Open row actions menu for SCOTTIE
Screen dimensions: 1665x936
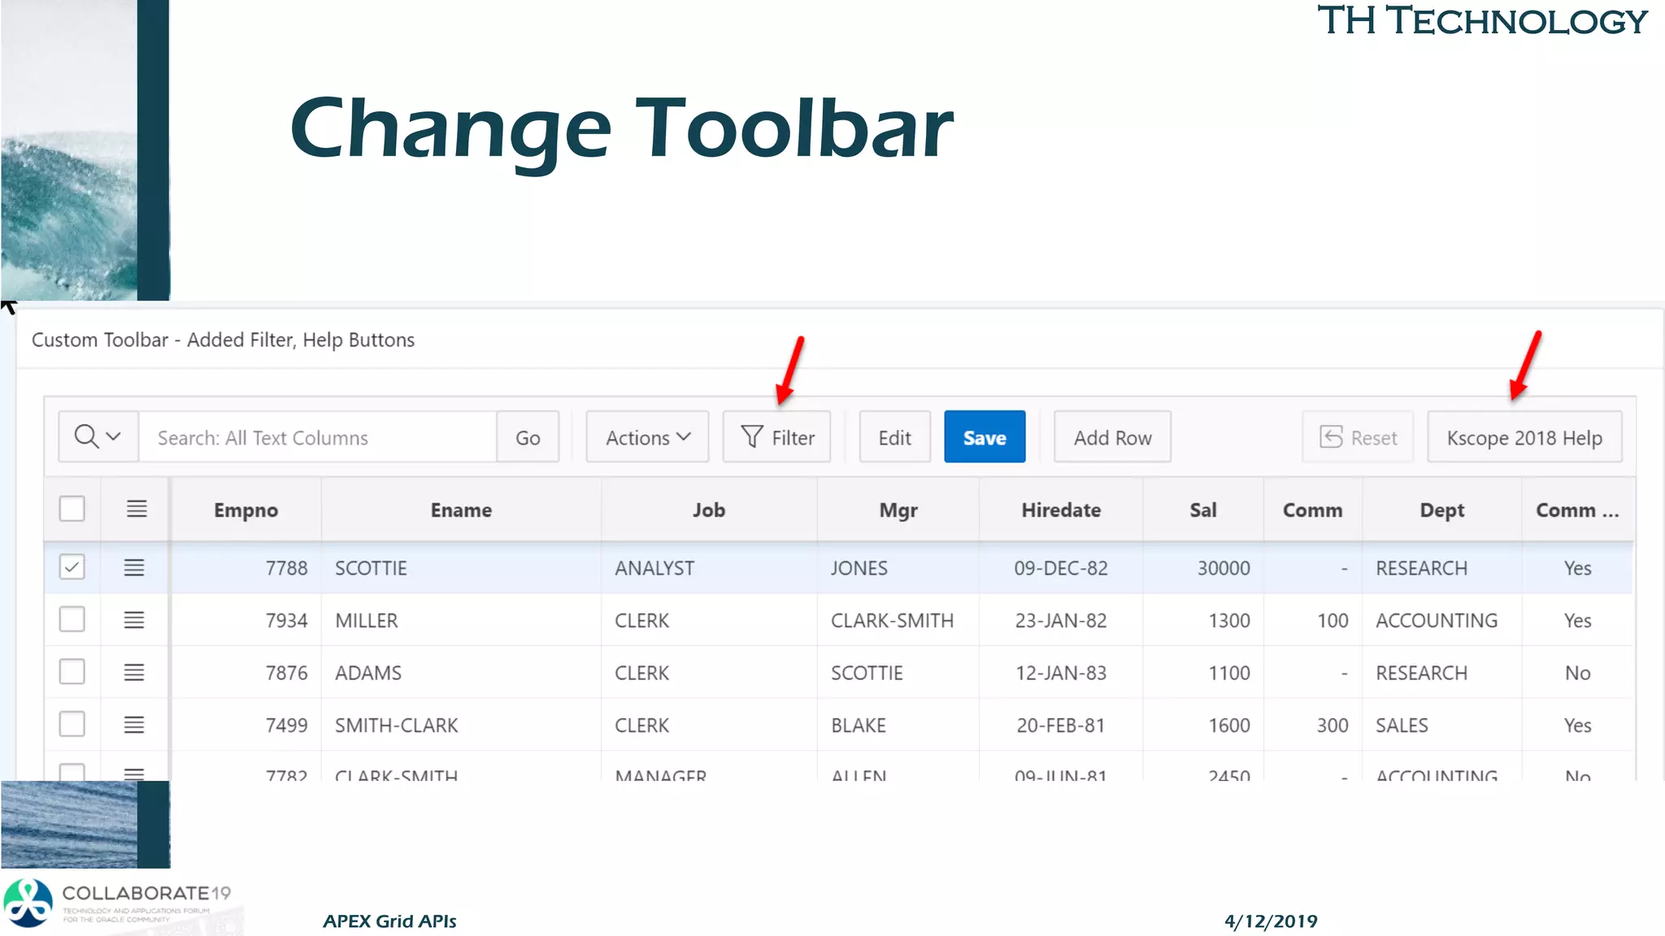[134, 567]
